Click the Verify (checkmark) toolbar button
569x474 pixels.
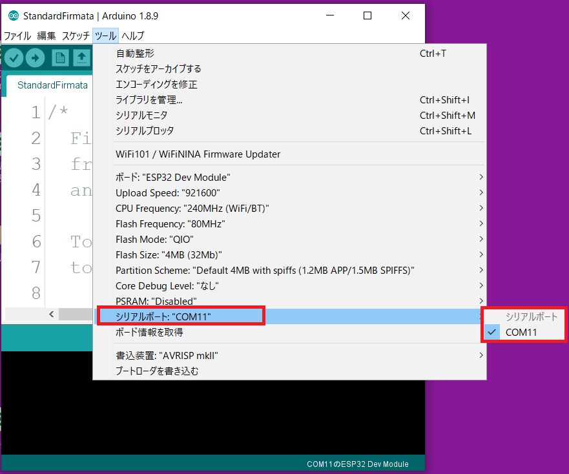tap(14, 58)
